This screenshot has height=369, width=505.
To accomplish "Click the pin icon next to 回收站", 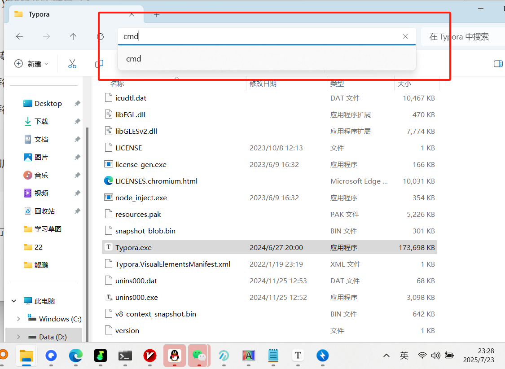I will 77,211.
